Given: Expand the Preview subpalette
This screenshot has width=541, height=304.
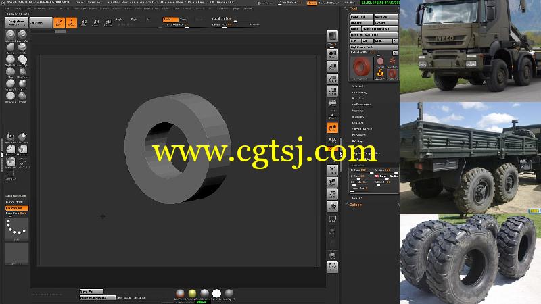Looking at the screenshot, I should point(358,99).
